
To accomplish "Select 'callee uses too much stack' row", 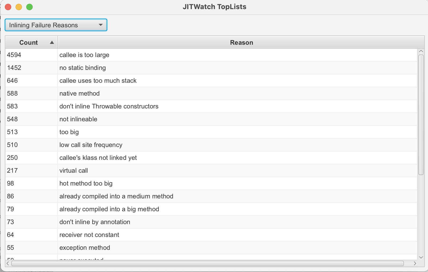I will pos(211,81).
